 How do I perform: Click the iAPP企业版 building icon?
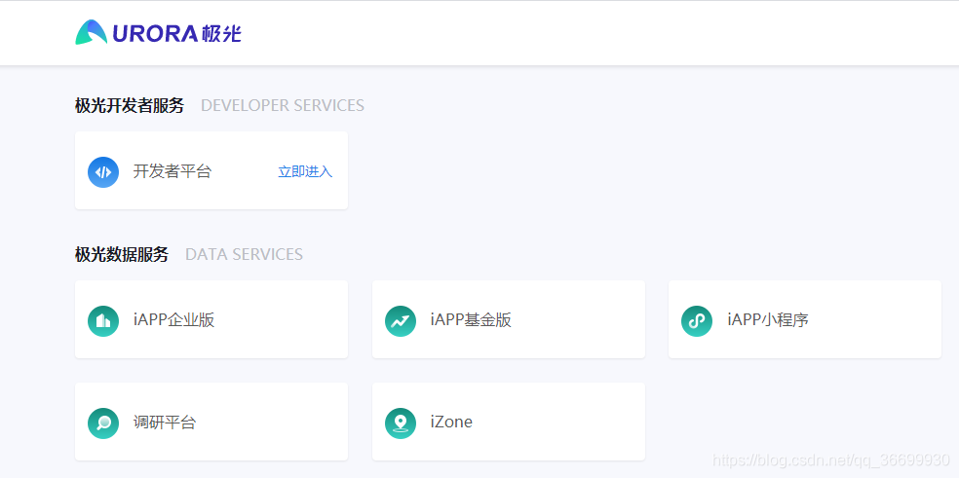click(x=103, y=321)
